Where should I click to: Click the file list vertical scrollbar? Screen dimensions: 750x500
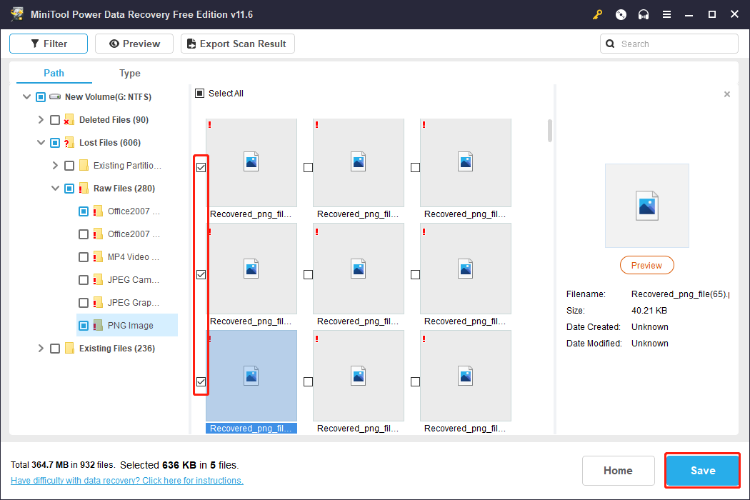[x=550, y=131]
